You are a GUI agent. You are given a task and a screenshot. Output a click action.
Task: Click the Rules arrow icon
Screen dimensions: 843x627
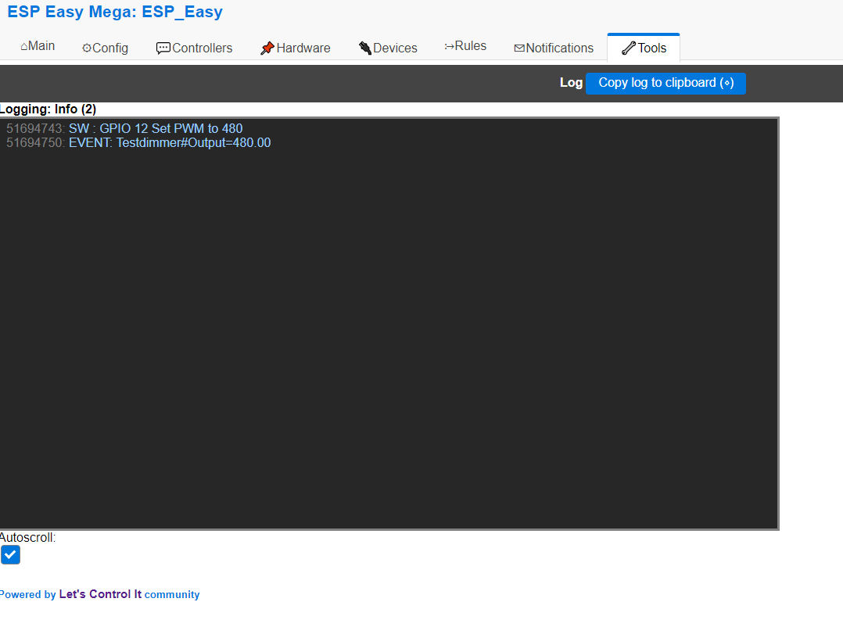tap(449, 45)
